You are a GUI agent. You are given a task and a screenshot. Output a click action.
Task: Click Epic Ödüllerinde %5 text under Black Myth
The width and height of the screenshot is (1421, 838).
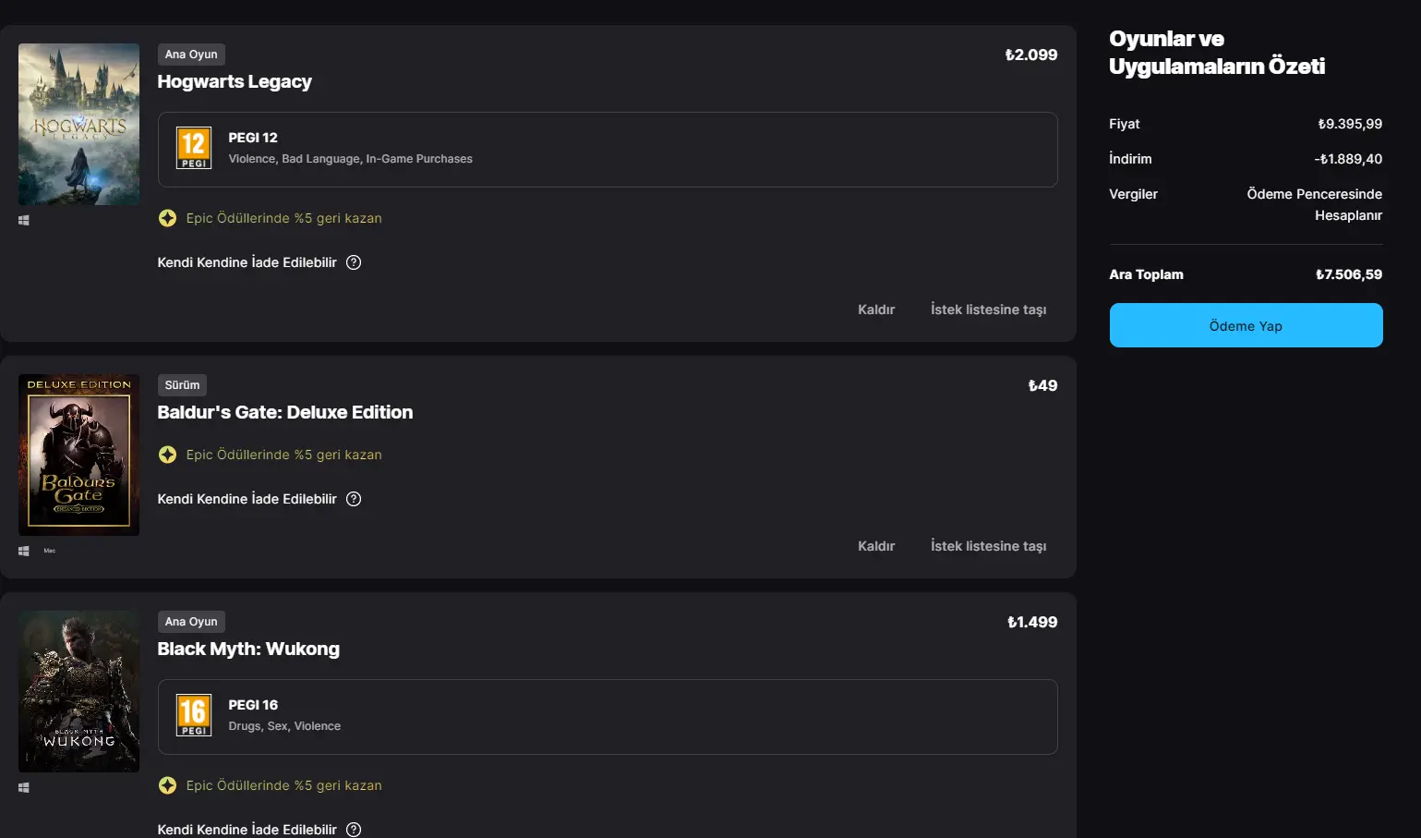click(x=283, y=785)
